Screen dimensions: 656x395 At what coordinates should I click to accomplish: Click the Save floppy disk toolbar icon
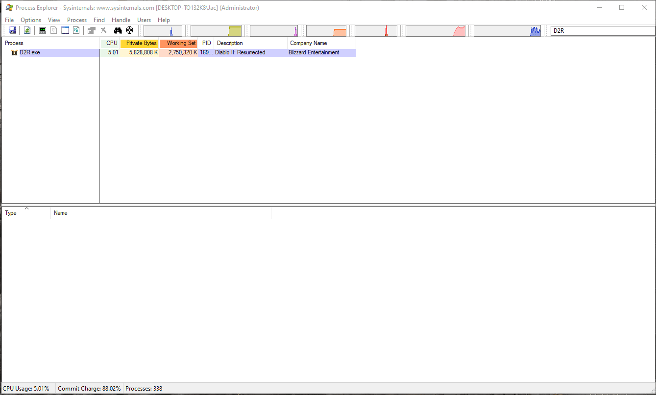[x=12, y=30]
